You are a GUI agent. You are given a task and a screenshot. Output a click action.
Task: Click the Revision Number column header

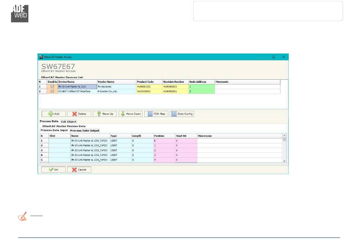coord(175,82)
